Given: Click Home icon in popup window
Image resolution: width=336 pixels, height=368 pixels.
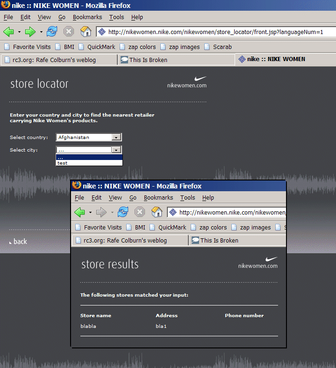Looking at the screenshot, I should (x=157, y=212).
